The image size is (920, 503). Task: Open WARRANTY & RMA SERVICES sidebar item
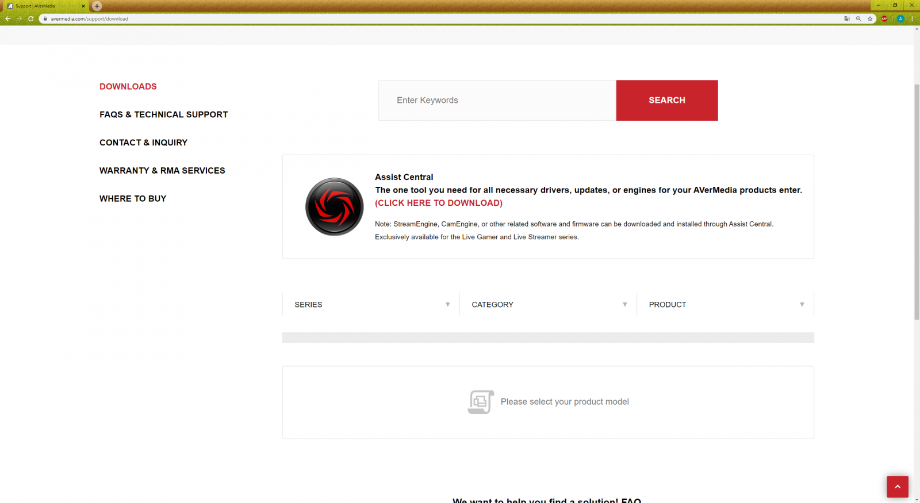pos(162,171)
